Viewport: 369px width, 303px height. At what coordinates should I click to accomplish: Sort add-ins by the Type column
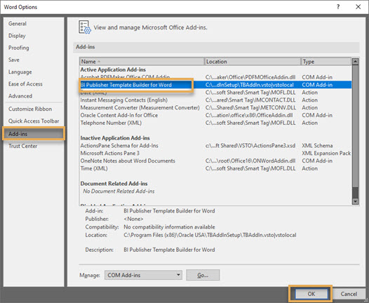pos(326,62)
